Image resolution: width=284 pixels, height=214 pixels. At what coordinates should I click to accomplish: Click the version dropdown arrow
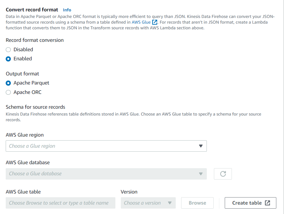coord(170,203)
